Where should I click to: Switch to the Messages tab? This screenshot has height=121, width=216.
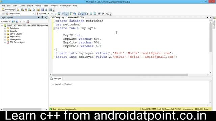click(x=56, y=79)
